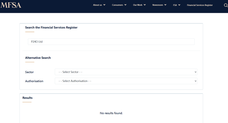Open the Consumers menu
The image size is (228, 123).
pos(117,5)
